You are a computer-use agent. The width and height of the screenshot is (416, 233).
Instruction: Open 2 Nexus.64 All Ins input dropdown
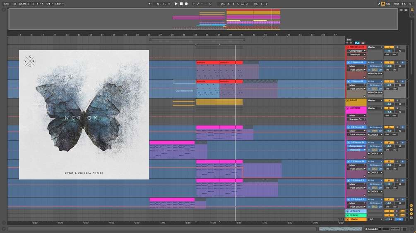(x=375, y=62)
